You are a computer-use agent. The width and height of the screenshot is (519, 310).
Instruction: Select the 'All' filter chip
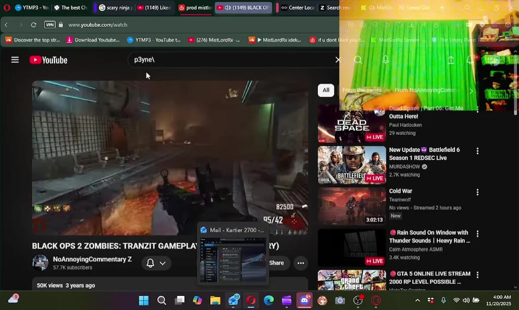coord(326,90)
